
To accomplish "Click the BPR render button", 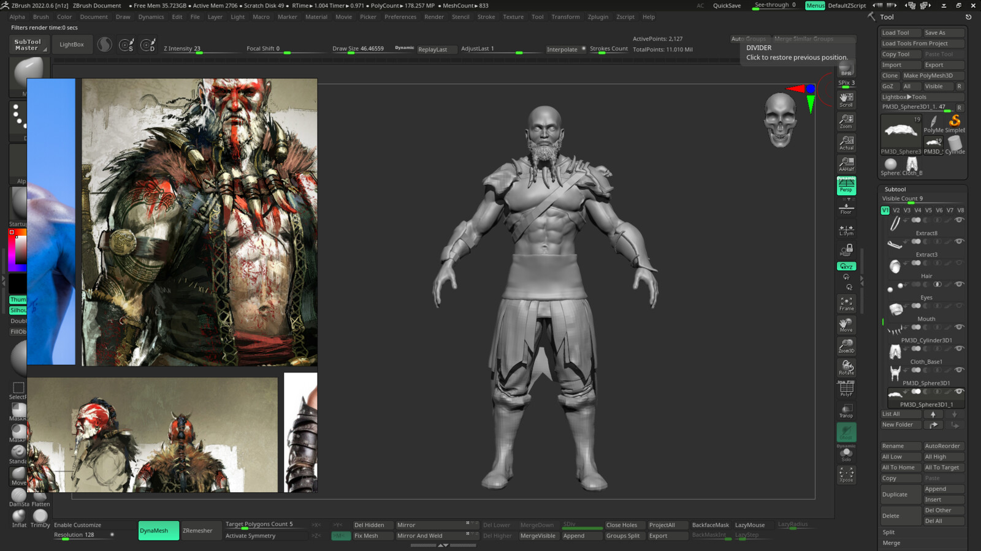I will 846,69.
